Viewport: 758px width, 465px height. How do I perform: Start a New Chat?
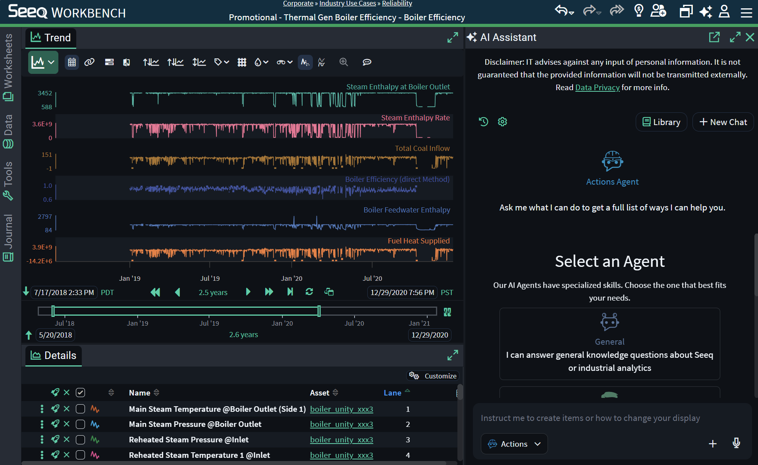(x=723, y=122)
